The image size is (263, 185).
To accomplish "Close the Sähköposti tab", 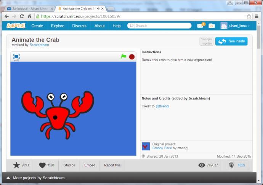I will 52,8.
